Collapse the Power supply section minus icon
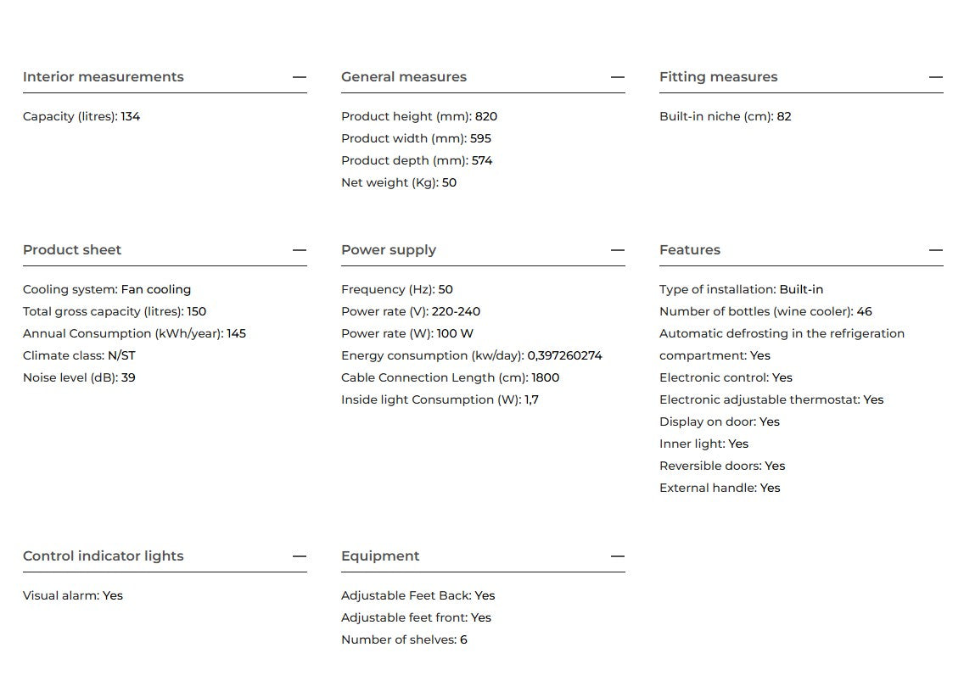964x681 pixels. 618,250
